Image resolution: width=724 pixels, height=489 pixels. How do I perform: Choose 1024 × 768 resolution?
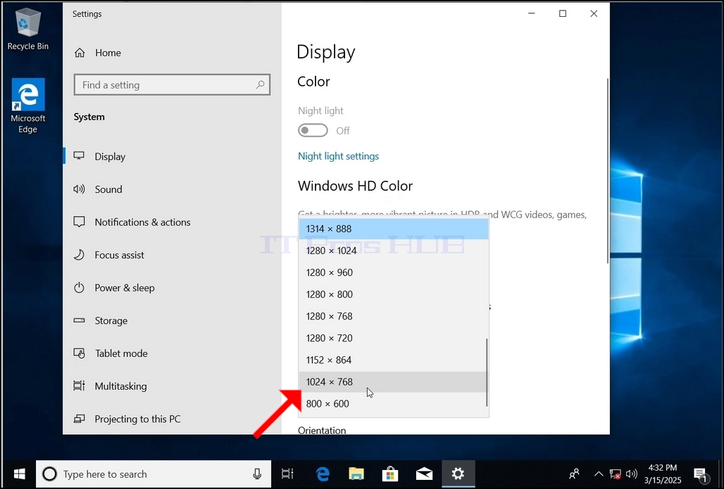tap(394, 382)
